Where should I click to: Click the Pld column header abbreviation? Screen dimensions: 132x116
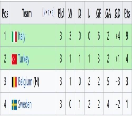coord(61,13)
